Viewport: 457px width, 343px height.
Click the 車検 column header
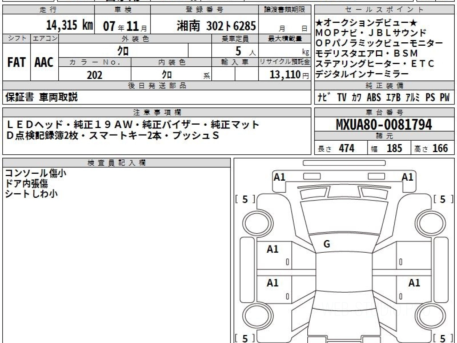(122, 10)
